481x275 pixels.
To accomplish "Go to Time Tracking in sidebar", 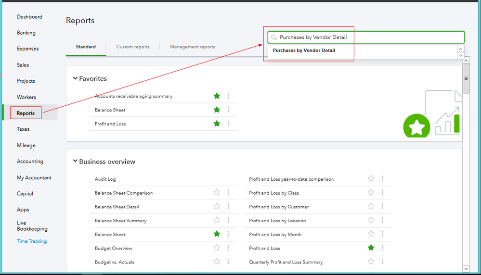I will pos(32,241).
